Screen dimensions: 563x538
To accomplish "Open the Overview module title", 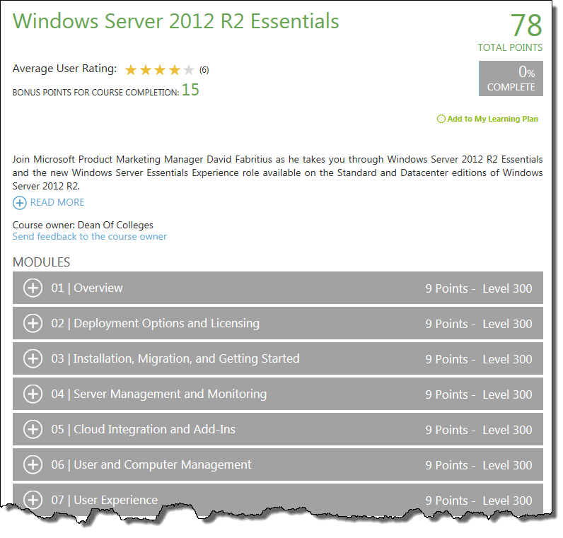I will tap(98, 288).
